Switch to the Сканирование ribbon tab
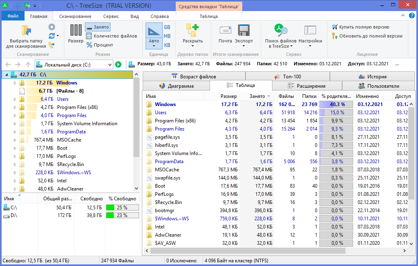The height and width of the screenshot is (266, 418). click(x=75, y=16)
